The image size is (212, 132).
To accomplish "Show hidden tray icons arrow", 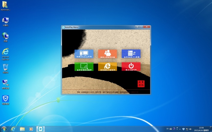I will 180,129.
